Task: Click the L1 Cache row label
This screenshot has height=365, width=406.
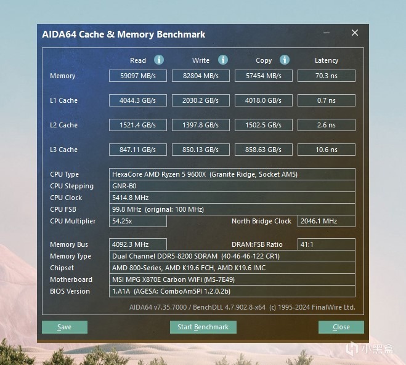Action: pyautogui.click(x=63, y=100)
